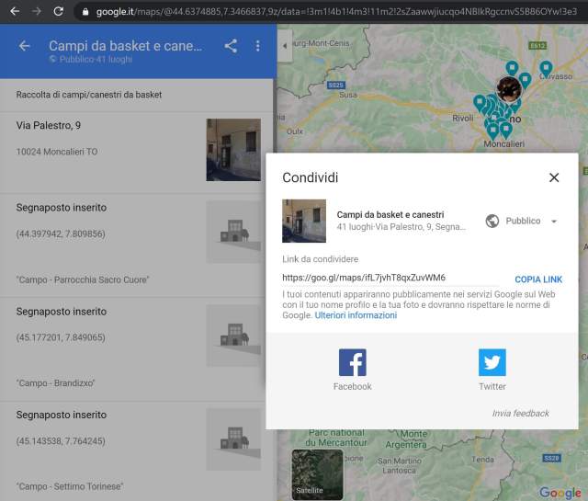Click the browser back arrow
588x501 pixels.
pos(14,12)
